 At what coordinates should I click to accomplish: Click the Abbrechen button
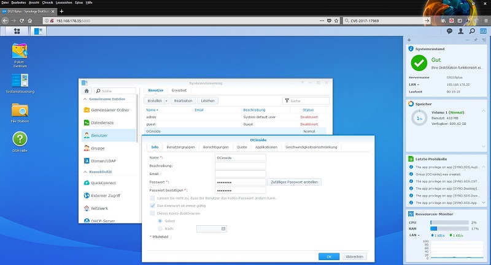click(355, 256)
